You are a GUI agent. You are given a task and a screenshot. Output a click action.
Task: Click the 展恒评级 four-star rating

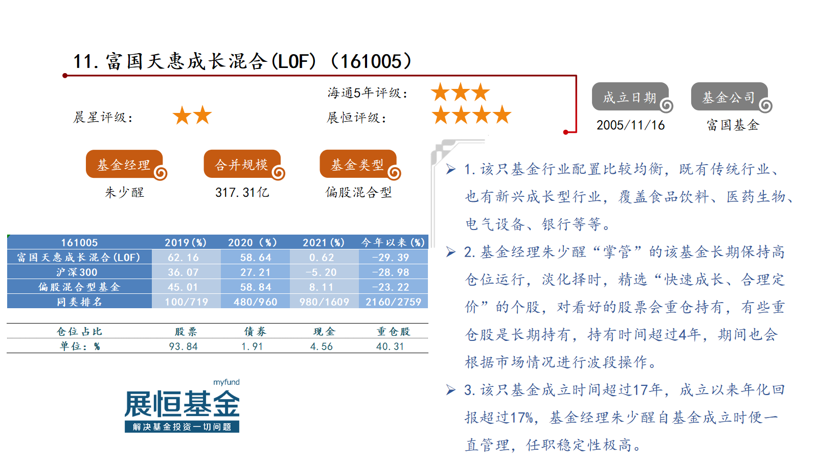click(471, 115)
